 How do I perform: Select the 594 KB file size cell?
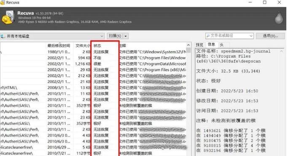click(84, 58)
